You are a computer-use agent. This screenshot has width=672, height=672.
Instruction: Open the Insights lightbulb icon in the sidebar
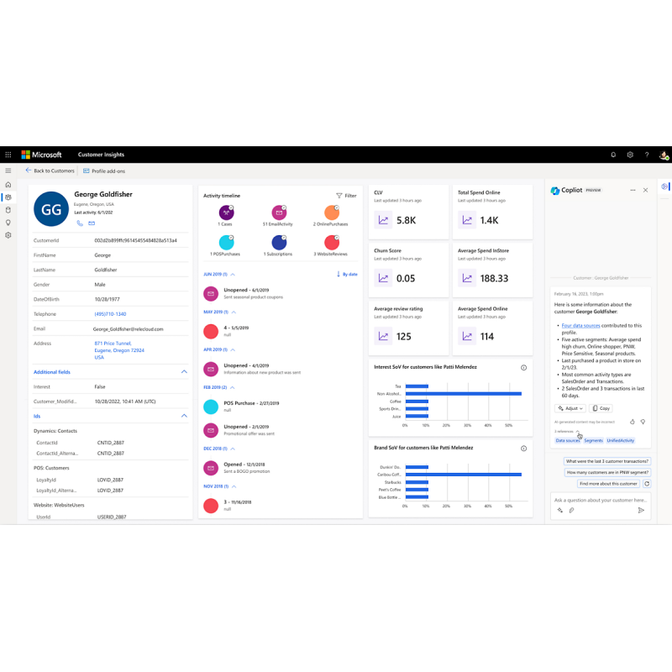[8, 223]
